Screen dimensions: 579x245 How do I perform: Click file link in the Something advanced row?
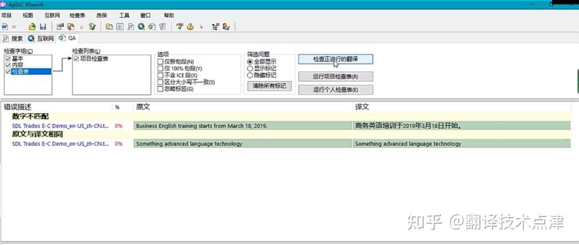coord(61,144)
